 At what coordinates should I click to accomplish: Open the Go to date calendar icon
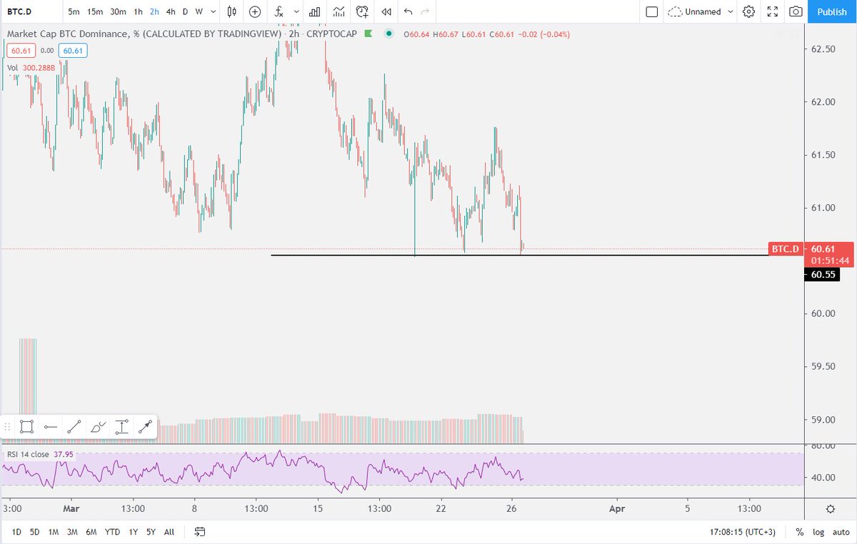click(x=200, y=532)
